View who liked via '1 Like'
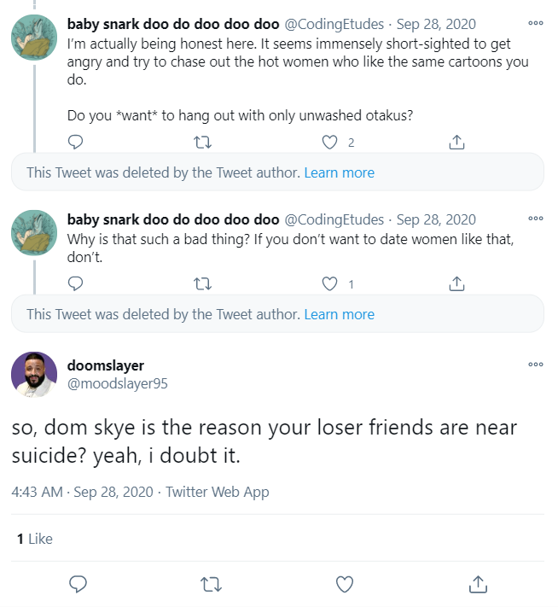558x607 pixels. [x=35, y=539]
